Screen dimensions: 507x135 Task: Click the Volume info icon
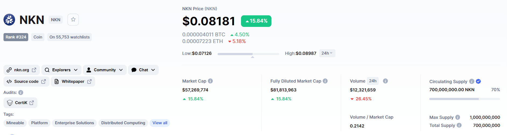pyautogui.click(x=385, y=81)
